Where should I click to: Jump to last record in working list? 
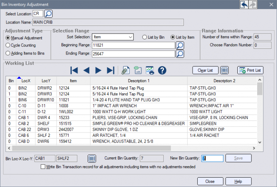[110, 70]
